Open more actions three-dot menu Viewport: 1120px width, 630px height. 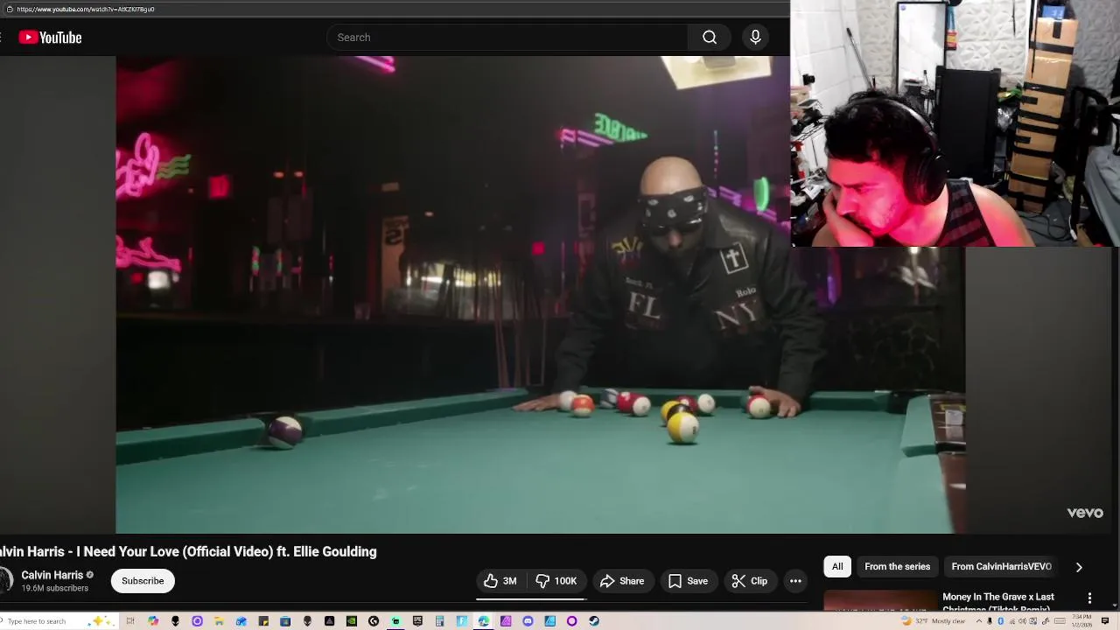pos(795,581)
